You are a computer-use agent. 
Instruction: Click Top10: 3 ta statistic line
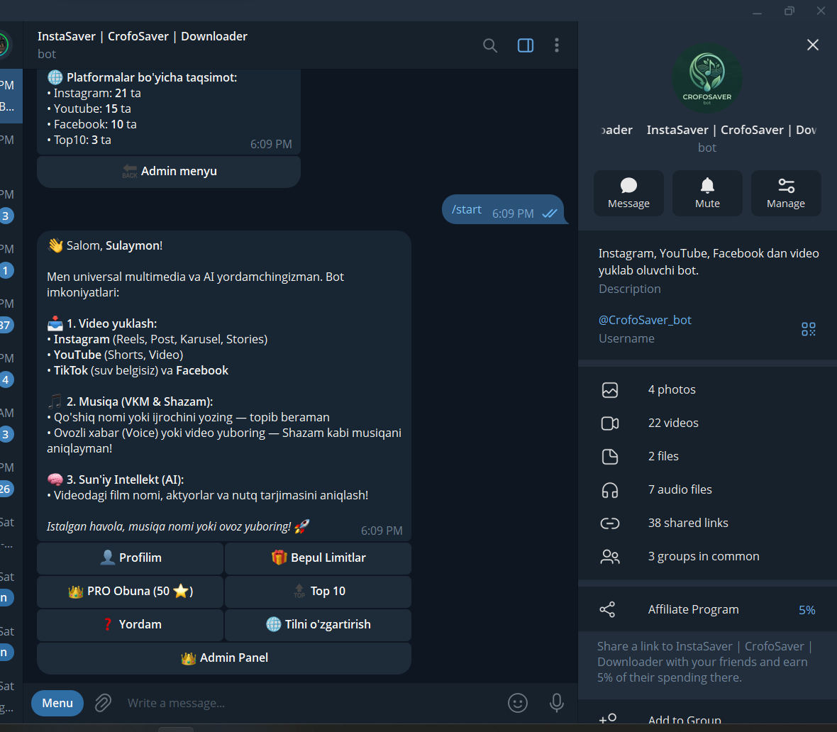coord(79,140)
